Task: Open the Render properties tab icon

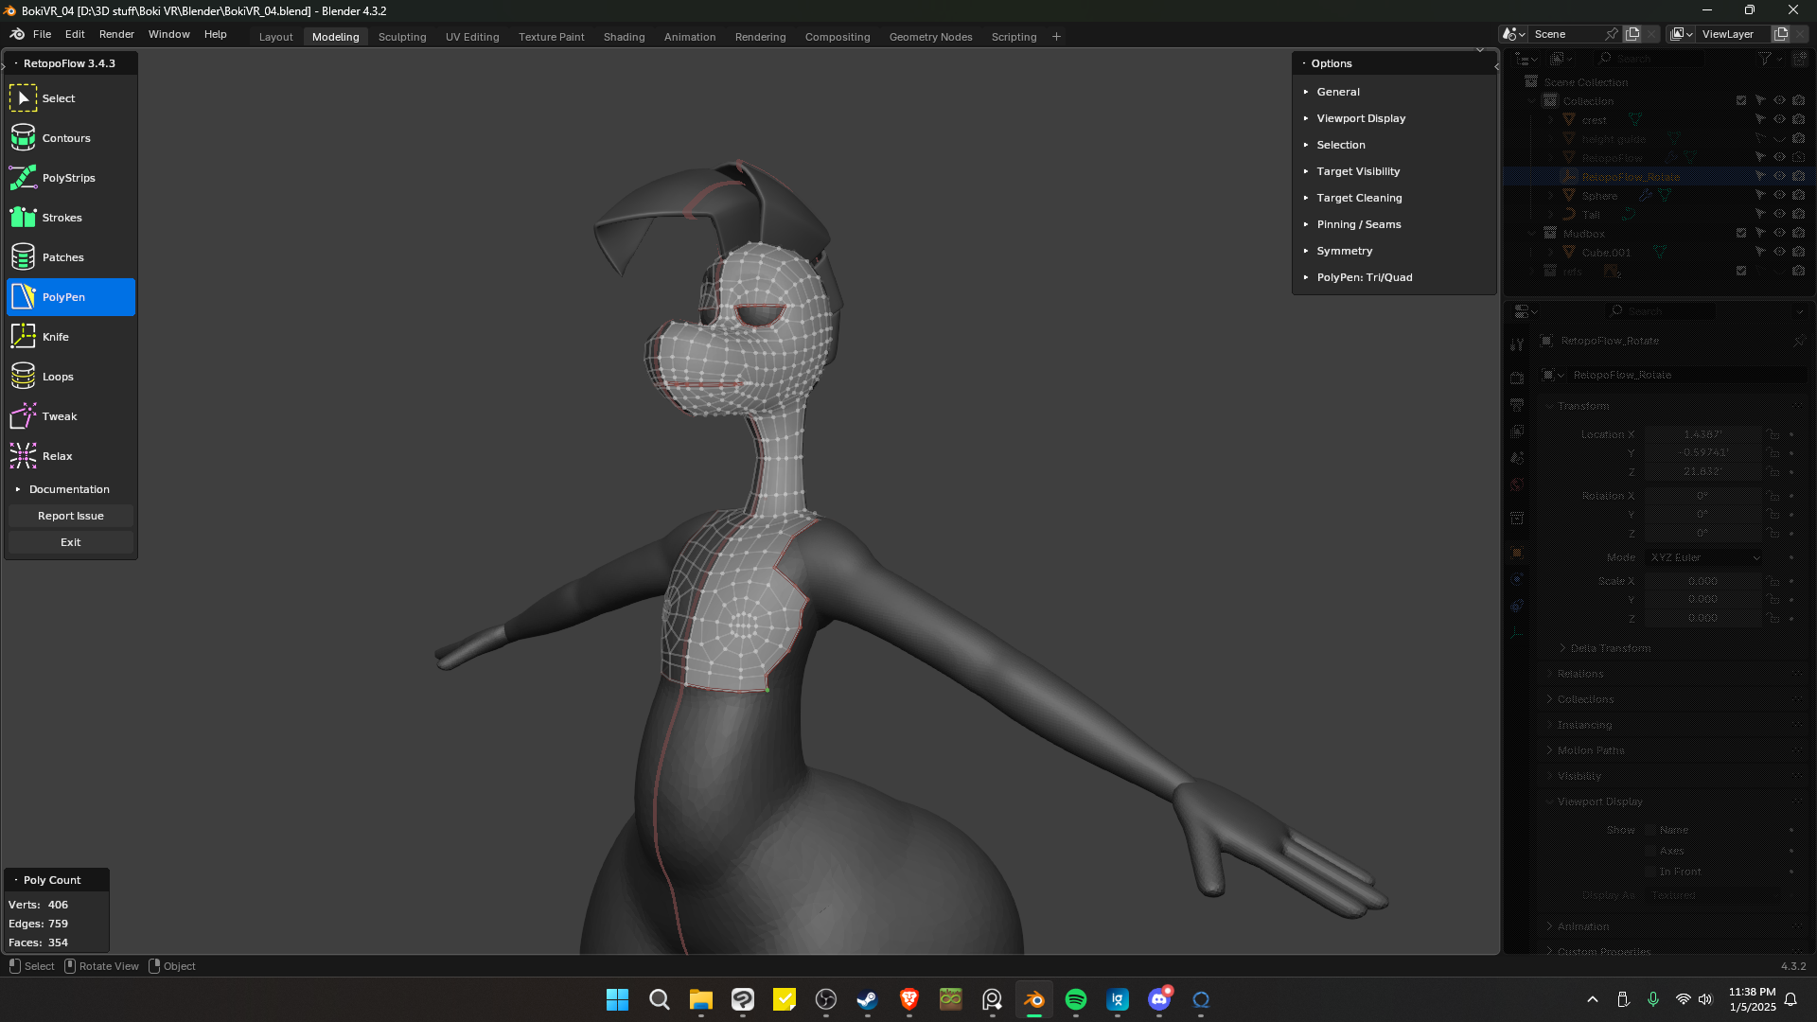Action: (1517, 379)
